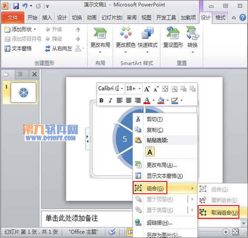The height and width of the screenshot is (238, 248).
Task: Click the Save icon in quick access toolbar
Action: point(16,6)
